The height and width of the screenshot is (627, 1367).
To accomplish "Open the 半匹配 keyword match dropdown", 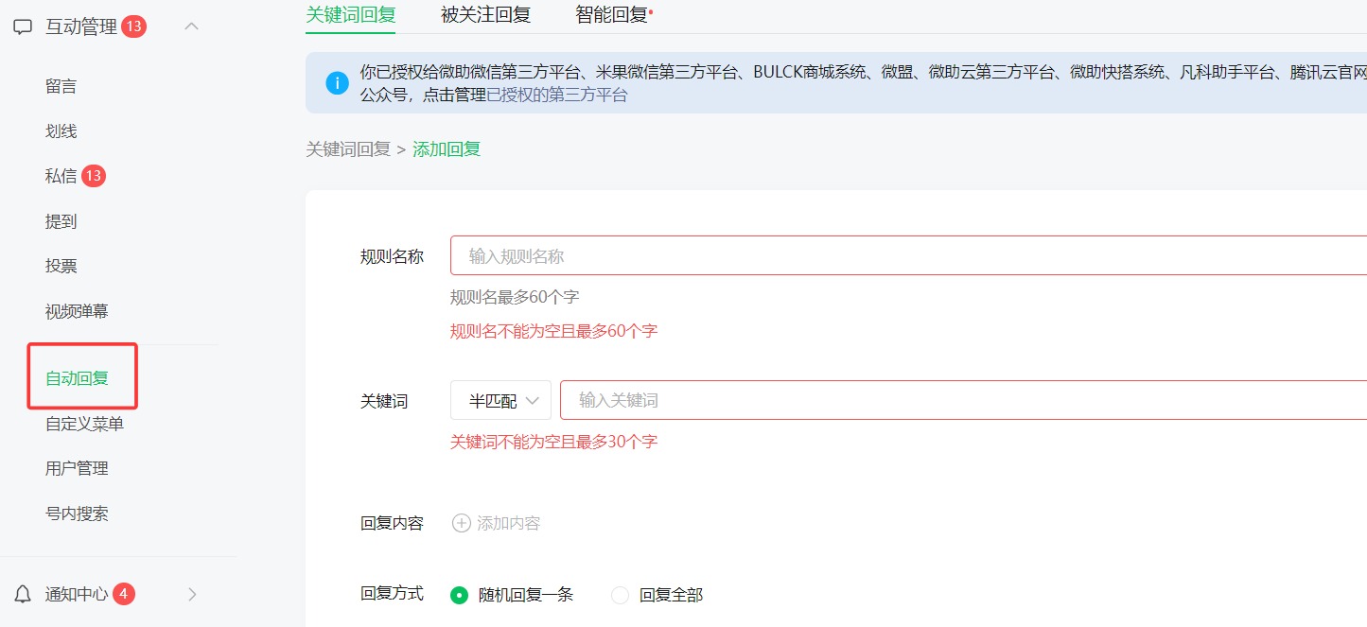I will pyautogui.click(x=499, y=400).
